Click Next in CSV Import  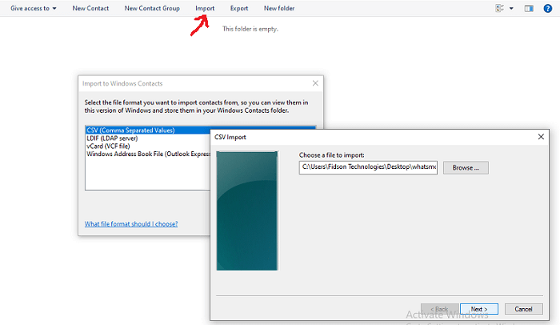click(479, 309)
